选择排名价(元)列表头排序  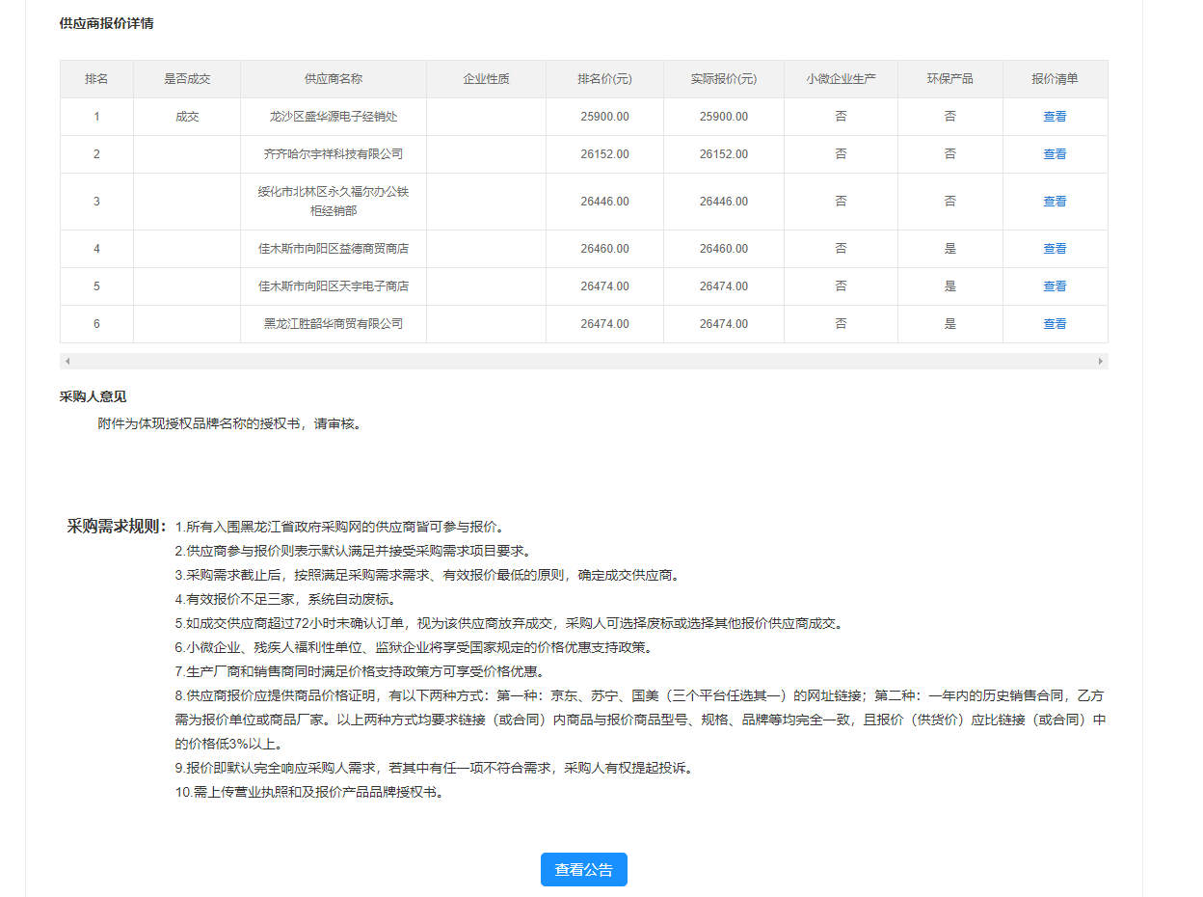click(x=604, y=78)
